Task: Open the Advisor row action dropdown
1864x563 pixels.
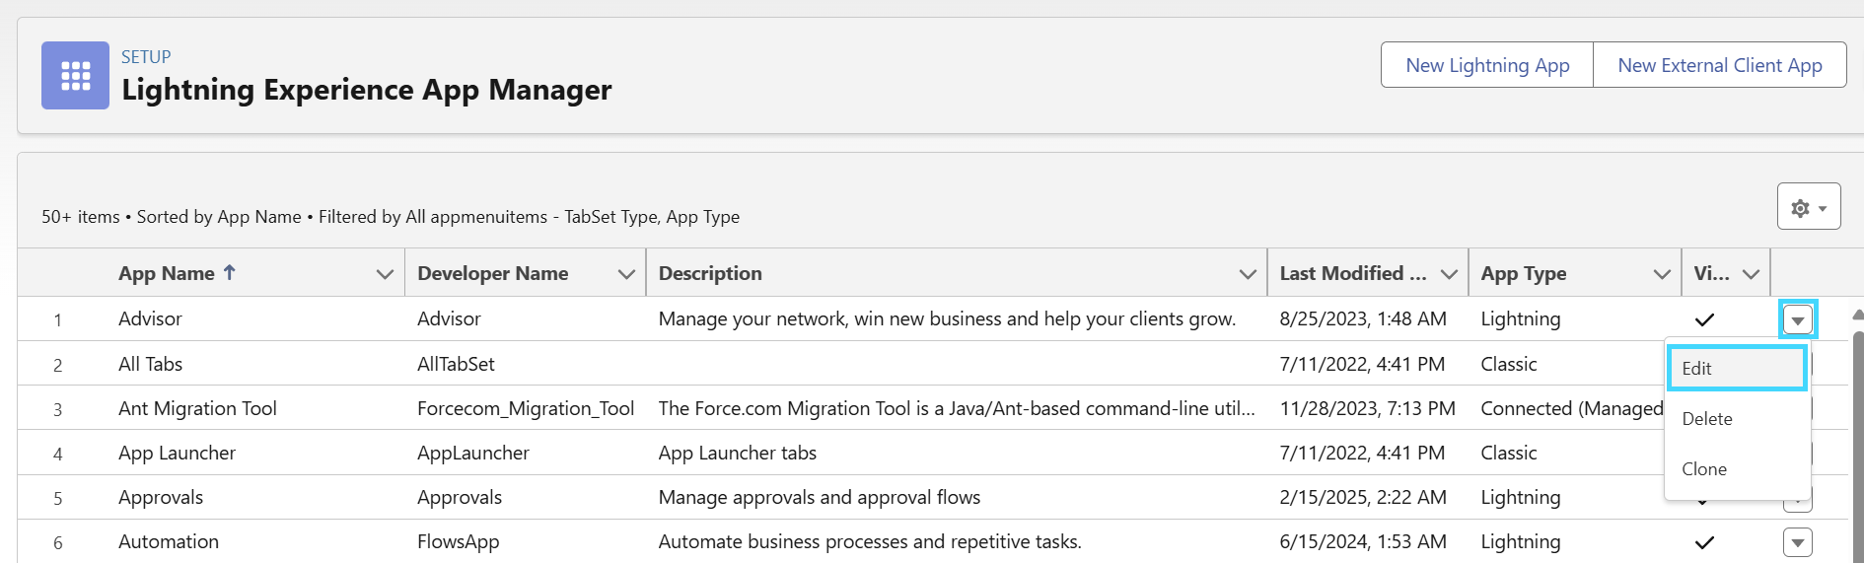Action: tap(1798, 319)
